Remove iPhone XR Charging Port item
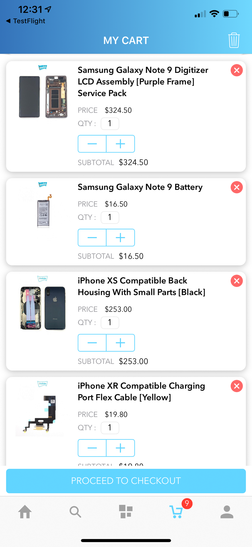This screenshot has width=252, height=547. pos(236,386)
